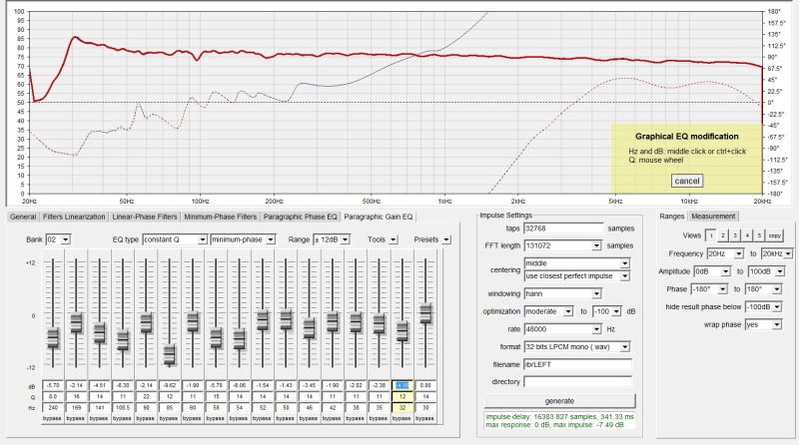This screenshot has height=445, width=799.
Task: Switch to view 5
Action: pos(758,234)
